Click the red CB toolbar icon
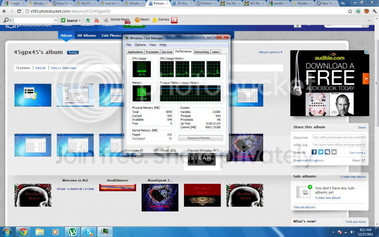The height and width of the screenshot is (237, 379). pyautogui.click(x=174, y=20)
